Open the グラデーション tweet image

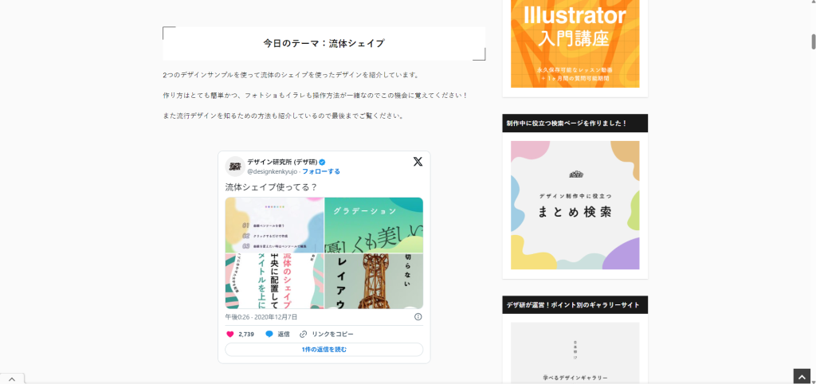click(374, 225)
